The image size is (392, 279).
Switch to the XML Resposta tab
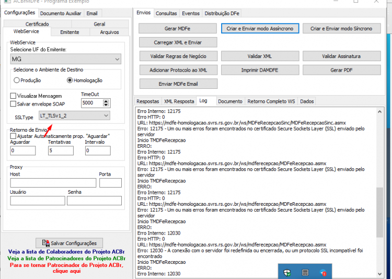click(179, 101)
